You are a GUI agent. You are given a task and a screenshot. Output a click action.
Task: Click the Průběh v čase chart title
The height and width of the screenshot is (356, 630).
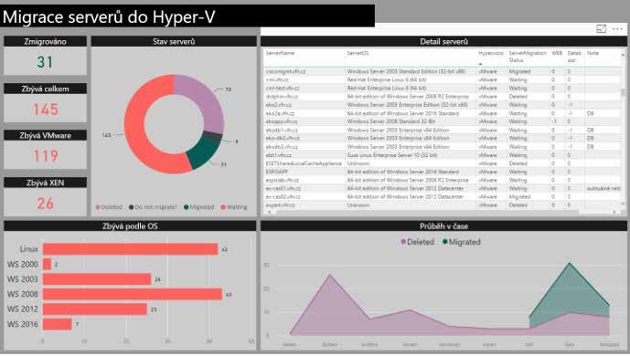(443, 226)
